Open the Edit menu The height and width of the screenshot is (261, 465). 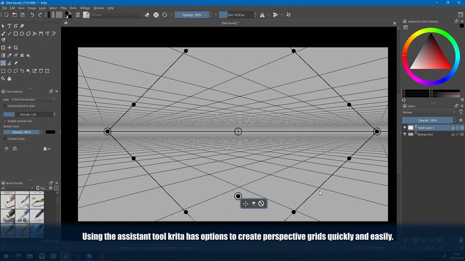pos(13,8)
